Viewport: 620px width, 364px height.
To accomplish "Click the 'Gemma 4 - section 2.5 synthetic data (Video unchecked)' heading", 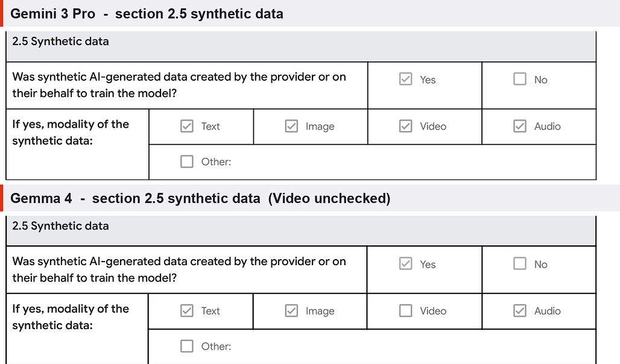I will (x=200, y=198).
